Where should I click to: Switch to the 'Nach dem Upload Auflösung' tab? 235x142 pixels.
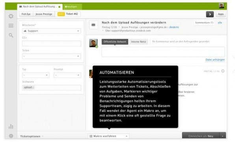pyautogui.click(x=40, y=7)
